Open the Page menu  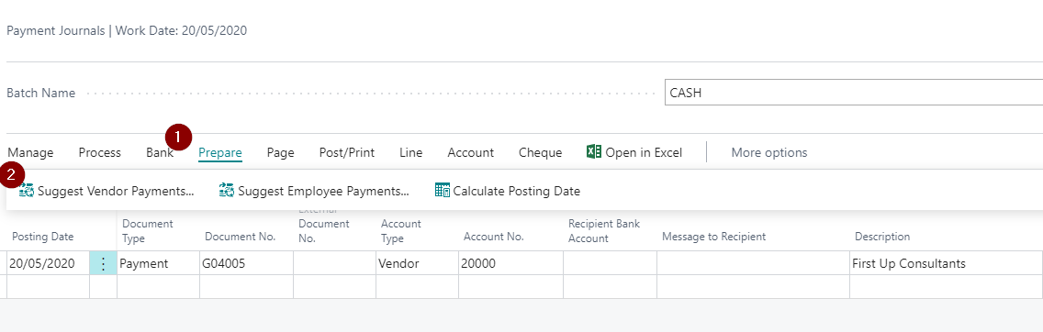281,153
